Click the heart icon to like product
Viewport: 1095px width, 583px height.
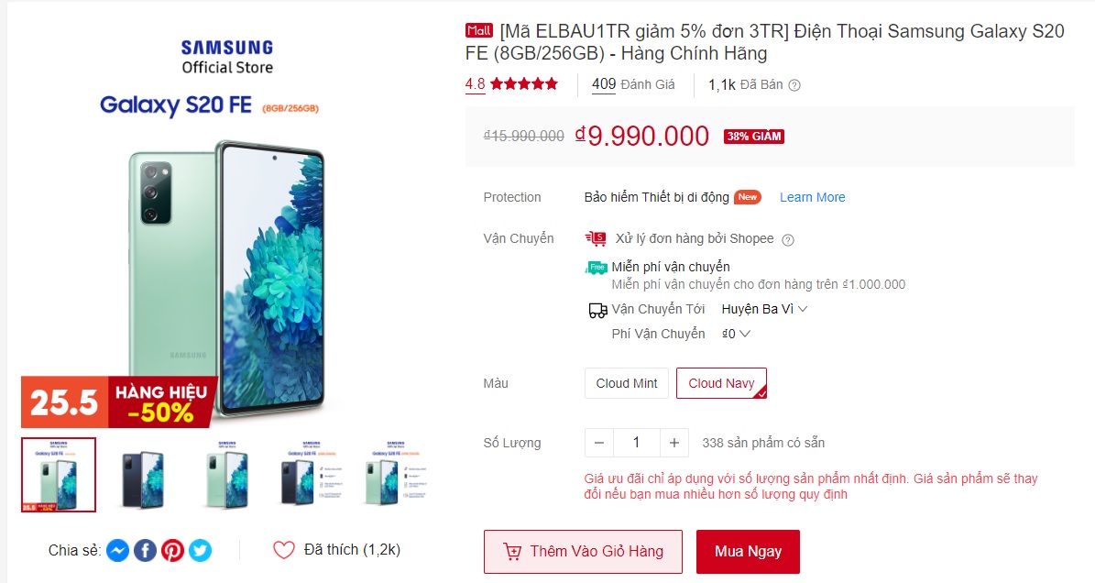(283, 550)
